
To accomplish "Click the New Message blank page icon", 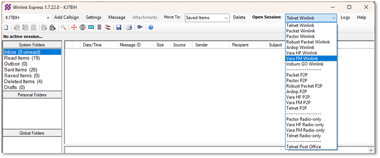I will [x=6, y=28].
